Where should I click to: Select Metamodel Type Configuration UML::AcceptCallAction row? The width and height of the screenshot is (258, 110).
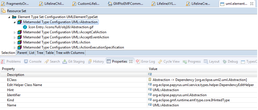65,32
